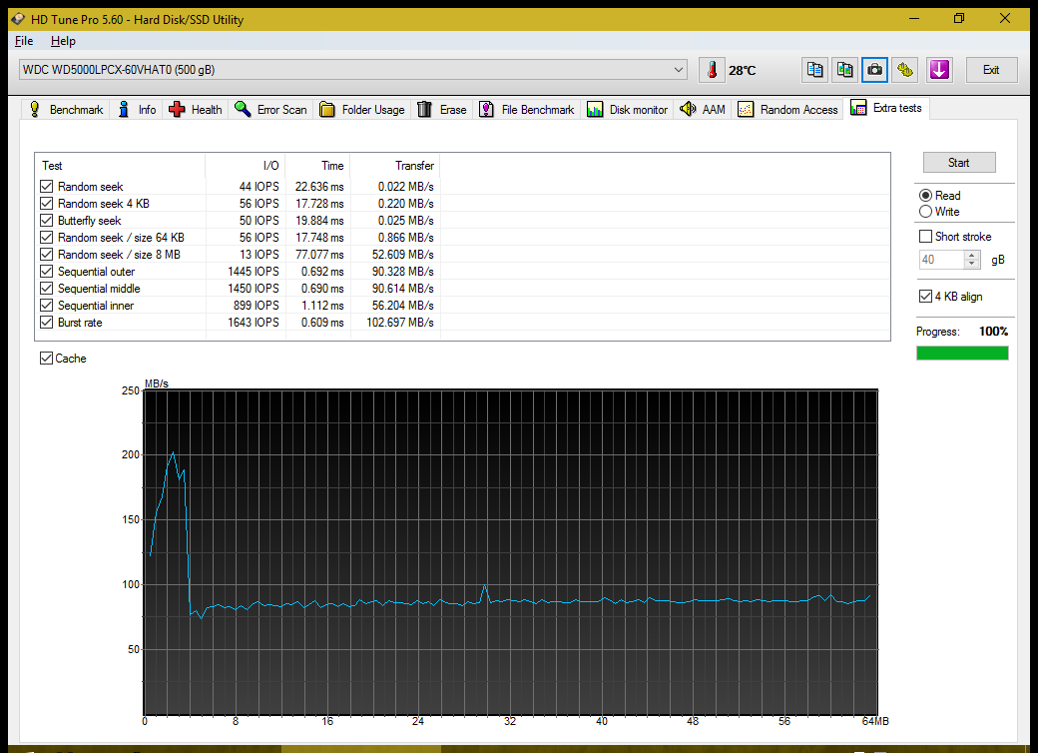
Task: Click the 1450 IOPS sequential middle value
Action: point(254,288)
